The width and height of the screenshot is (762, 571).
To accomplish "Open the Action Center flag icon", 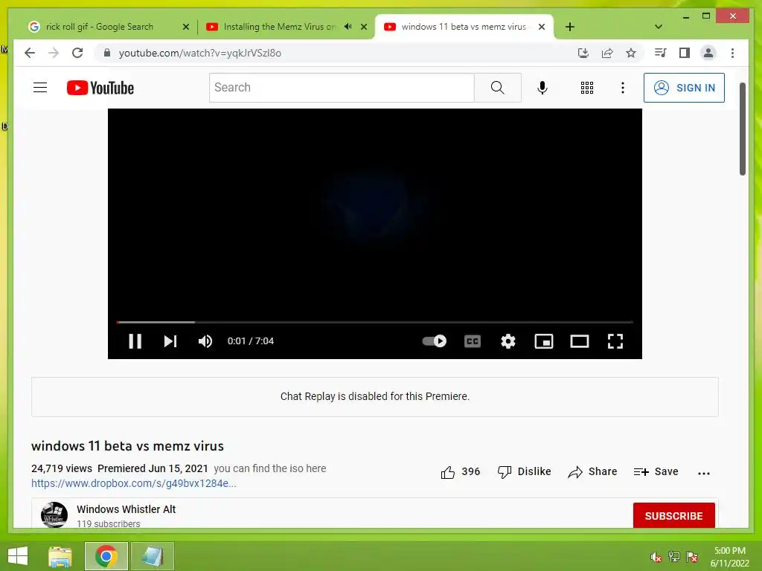I will [692, 557].
